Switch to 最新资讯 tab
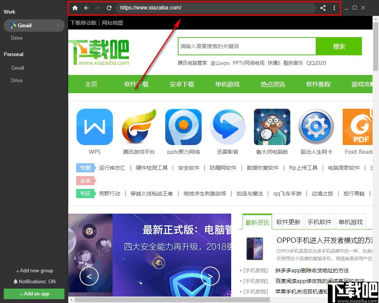 (257, 222)
